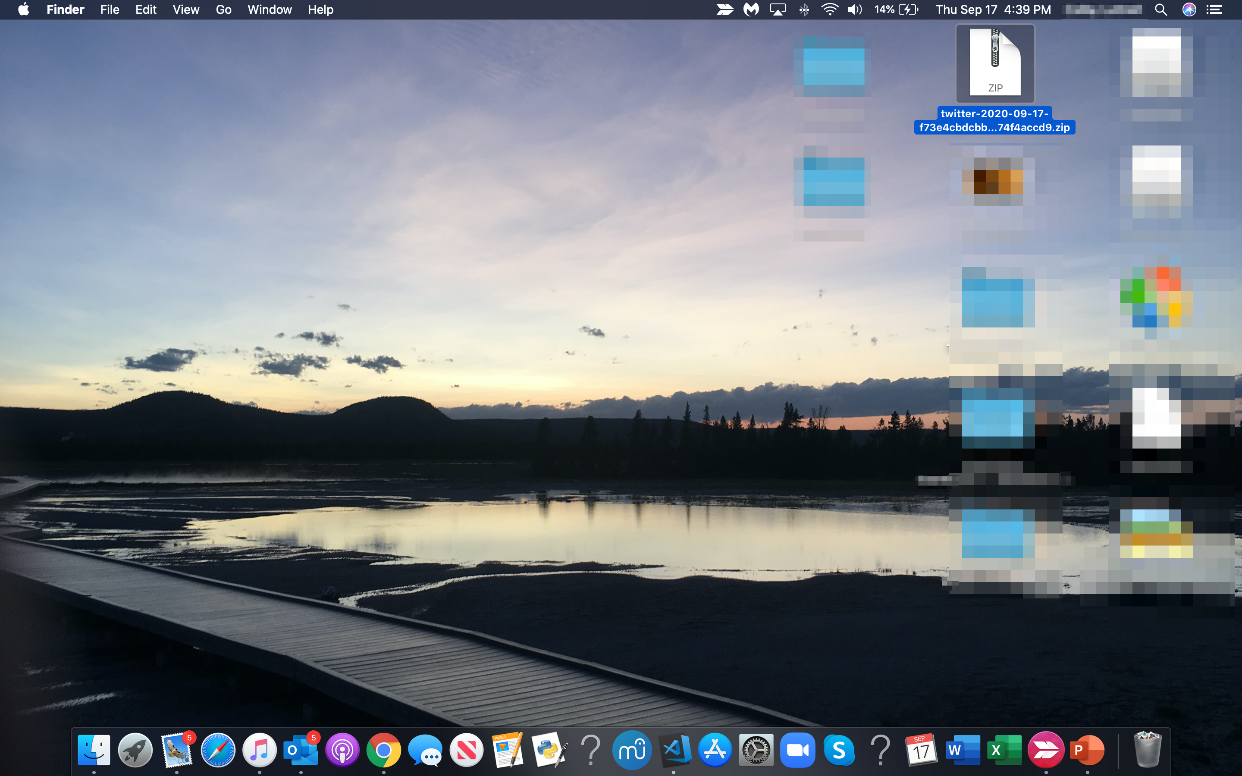Image resolution: width=1242 pixels, height=776 pixels.
Task: Launch Microsoft Excel from Dock
Action: (1005, 750)
